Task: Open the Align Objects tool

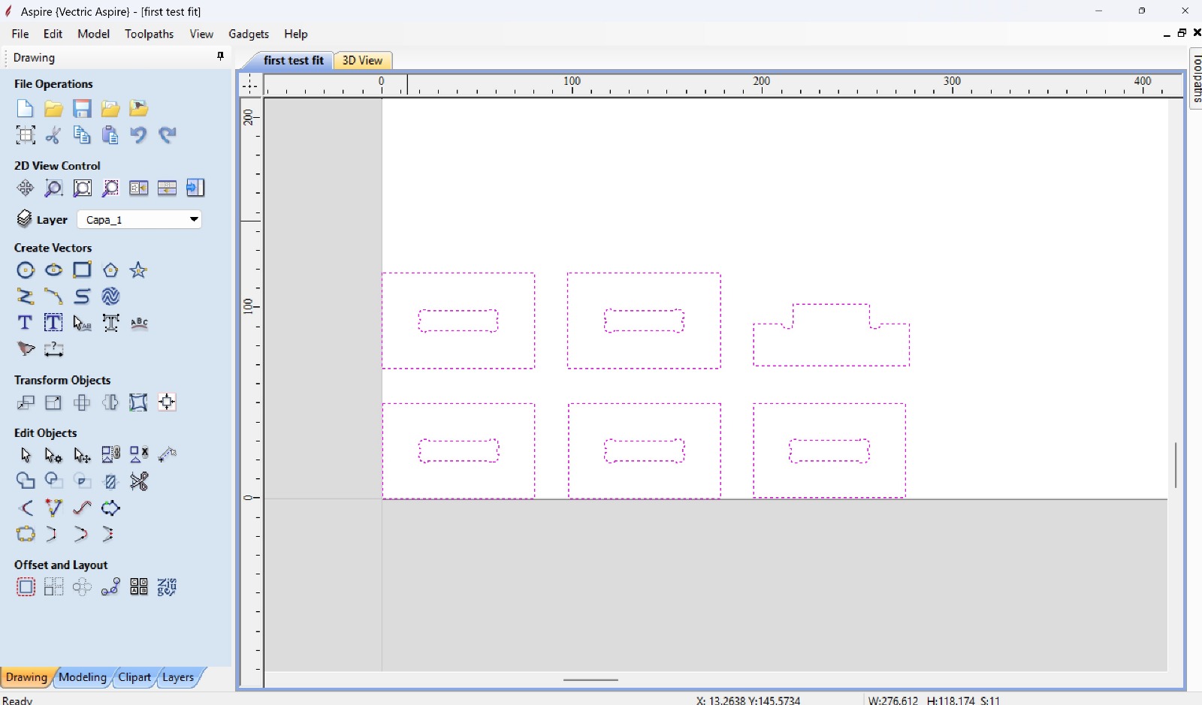Action: tap(168, 402)
